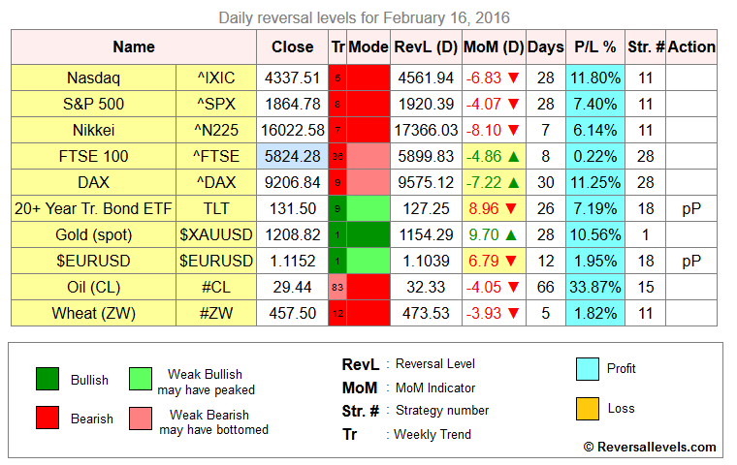The image size is (737, 465).
Task: Click the red down arrow in the Nikkei row
Action: tap(511, 131)
